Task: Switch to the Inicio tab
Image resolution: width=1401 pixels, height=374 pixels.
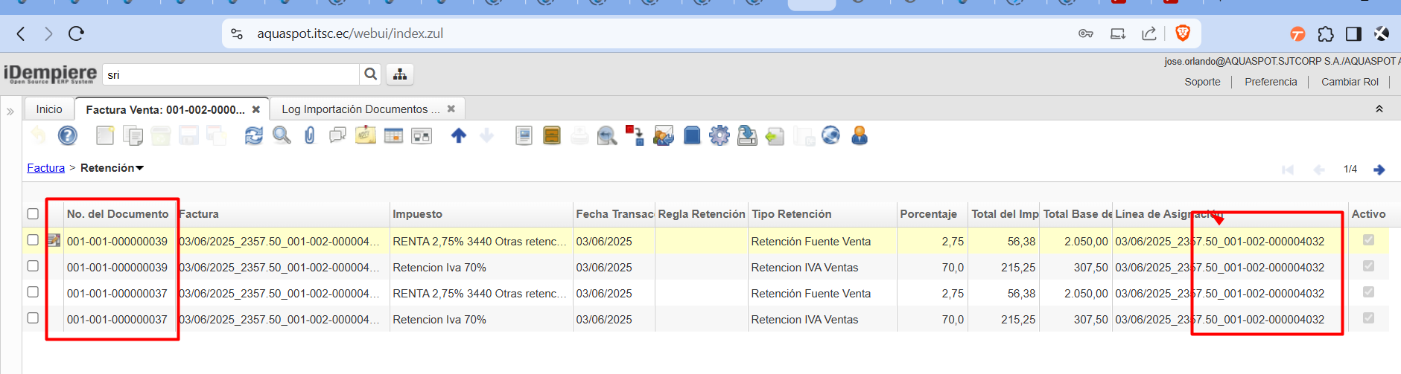Action: click(49, 109)
